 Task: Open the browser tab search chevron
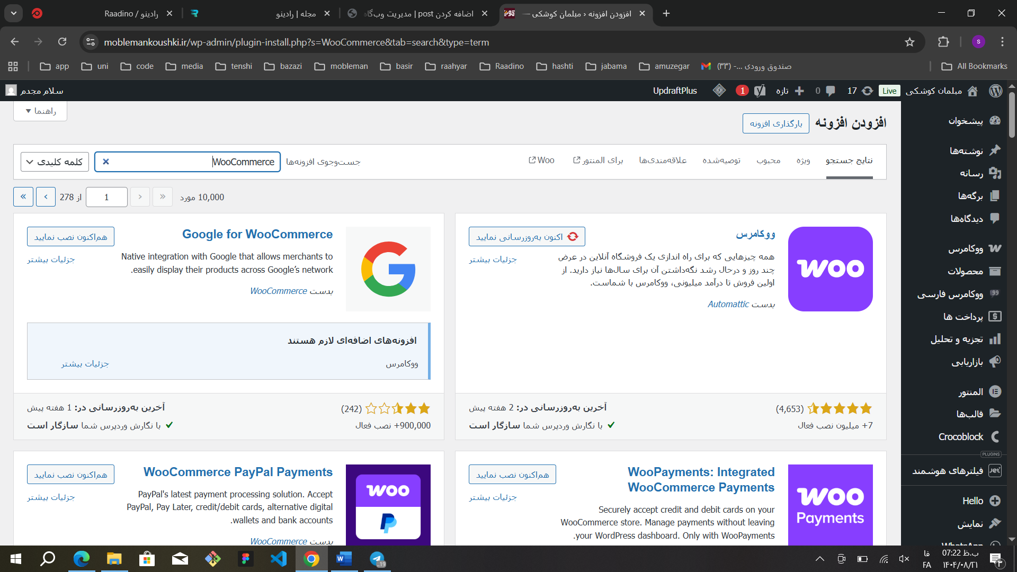[14, 13]
